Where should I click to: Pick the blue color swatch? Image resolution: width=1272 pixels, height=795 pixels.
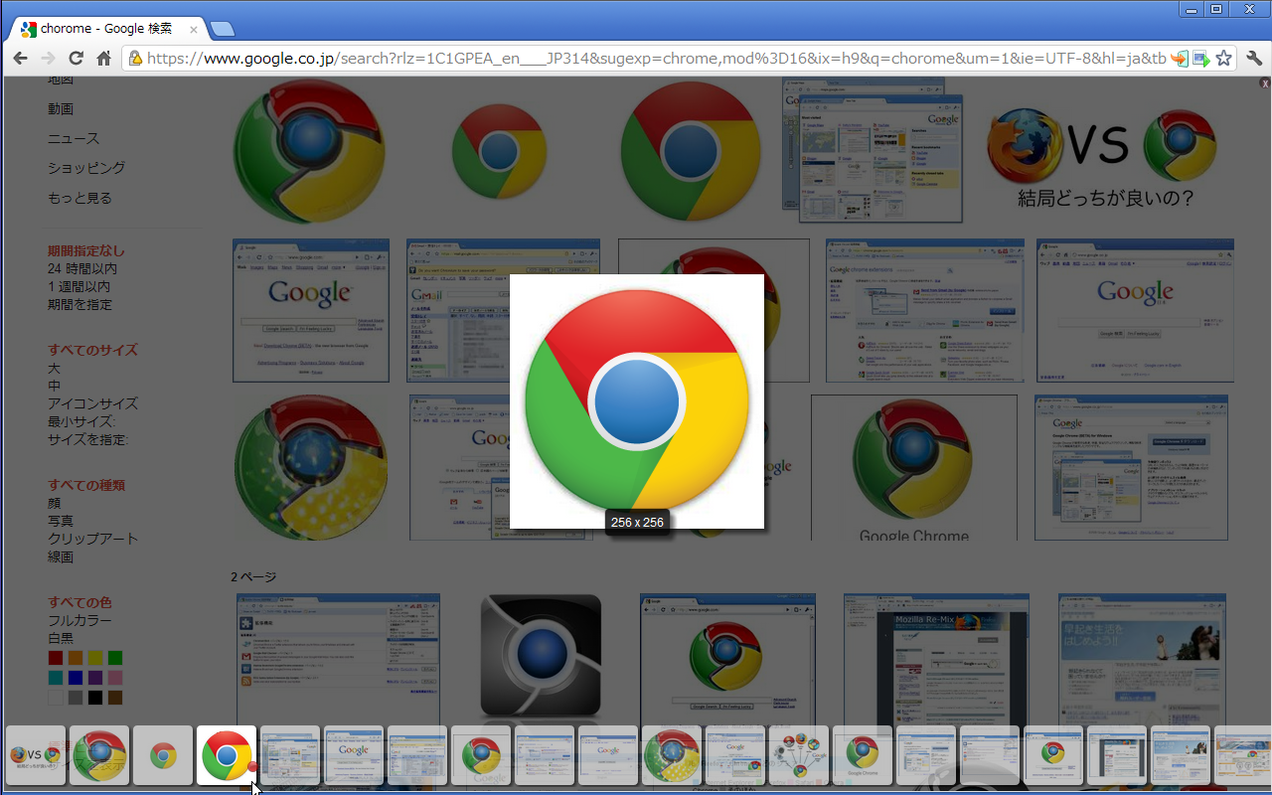coord(76,678)
